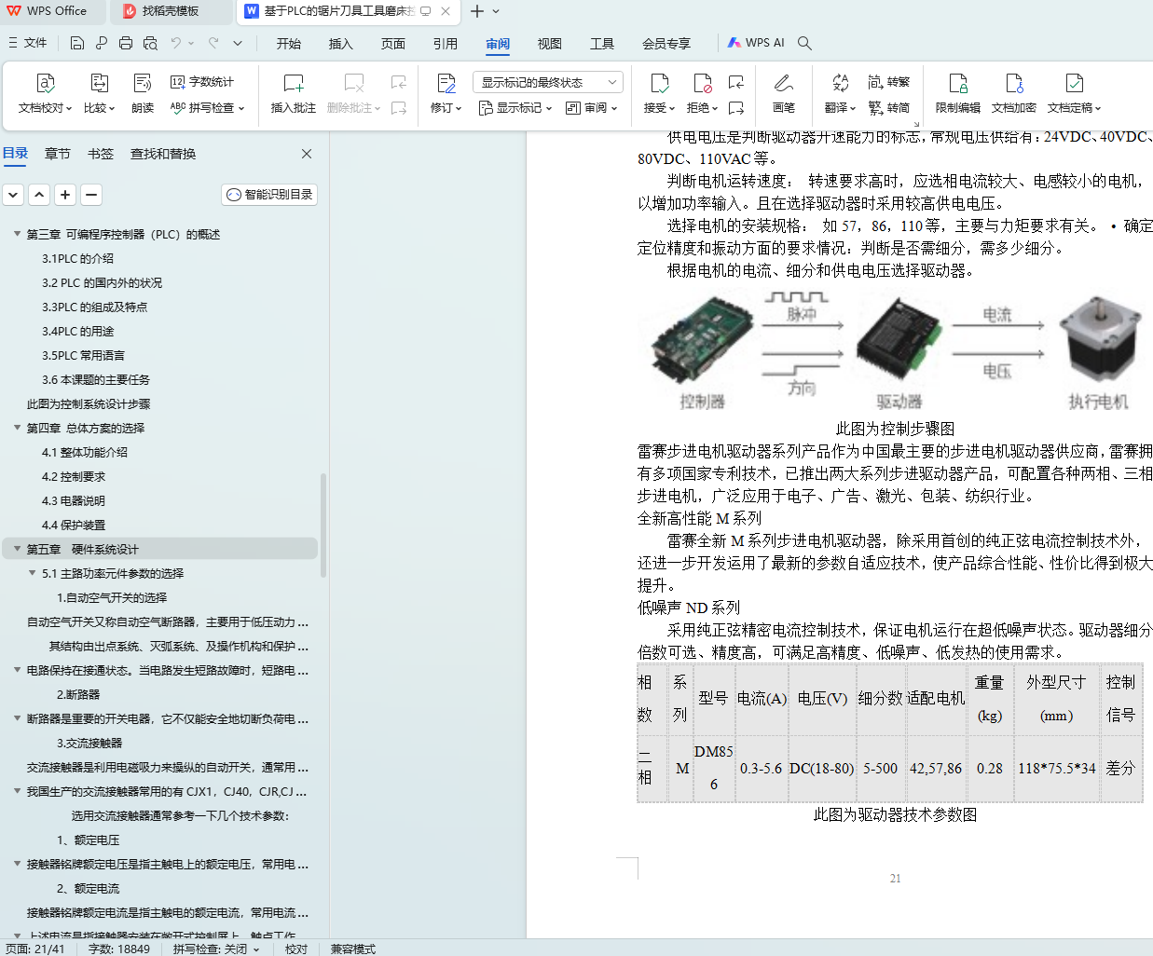Switch to the 找稻壳模板 window tab
1153x956 pixels.
[171, 11]
